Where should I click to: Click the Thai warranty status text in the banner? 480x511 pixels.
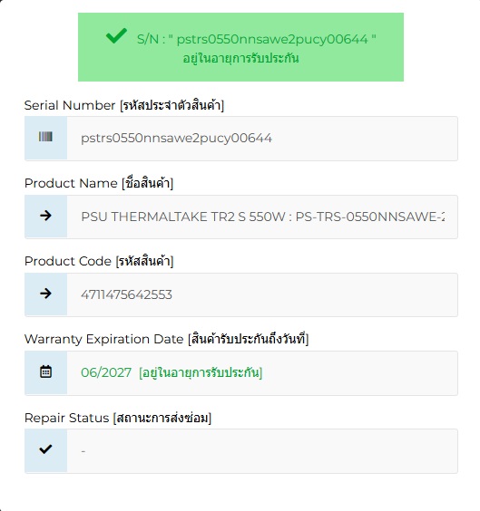[x=240, y=59]
